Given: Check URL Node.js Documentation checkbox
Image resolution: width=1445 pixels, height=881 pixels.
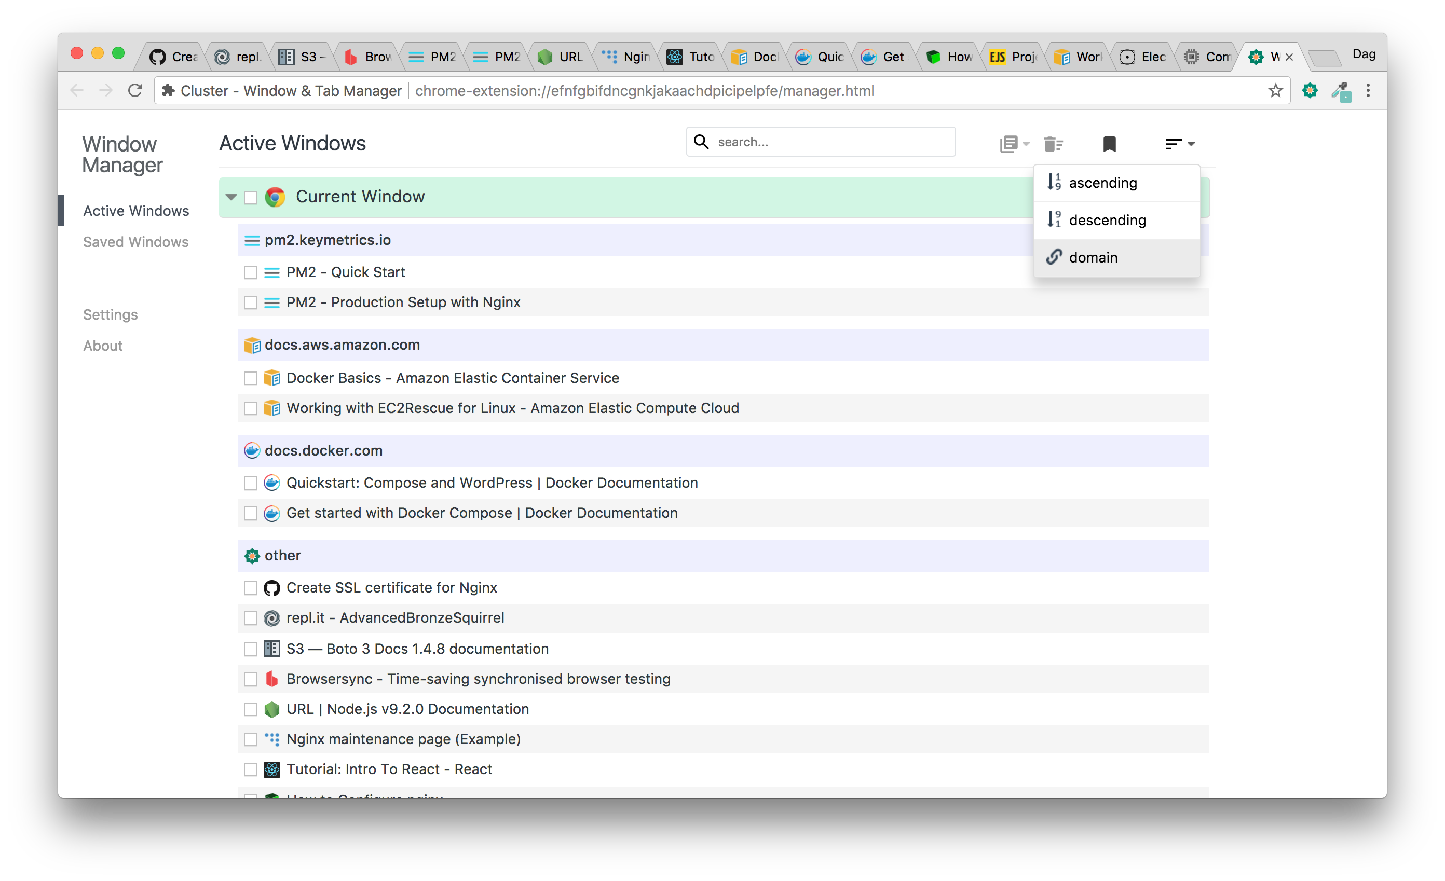Looking at the screenshot, I should click(x=250, y=709).
